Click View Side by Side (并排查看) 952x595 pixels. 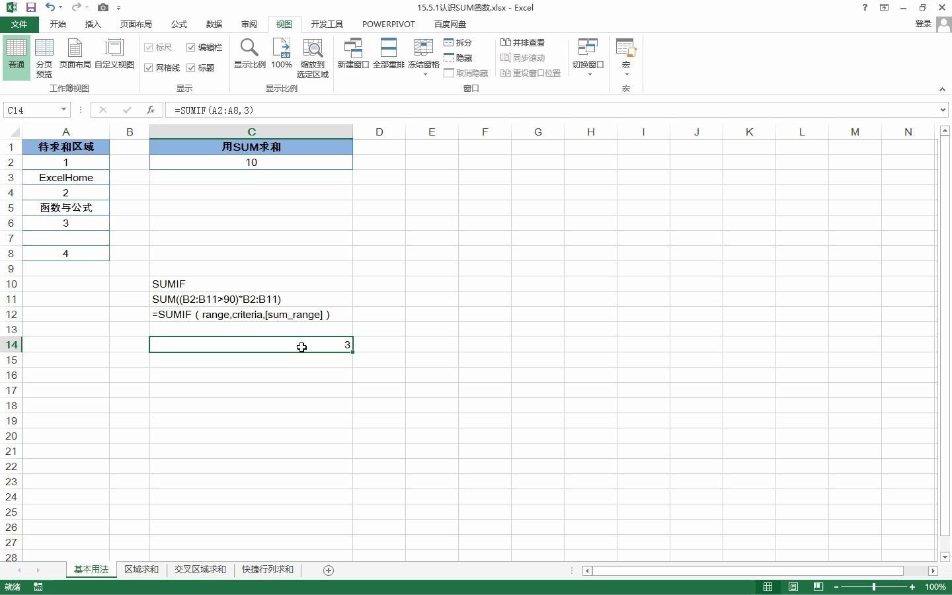click(523, 42)
